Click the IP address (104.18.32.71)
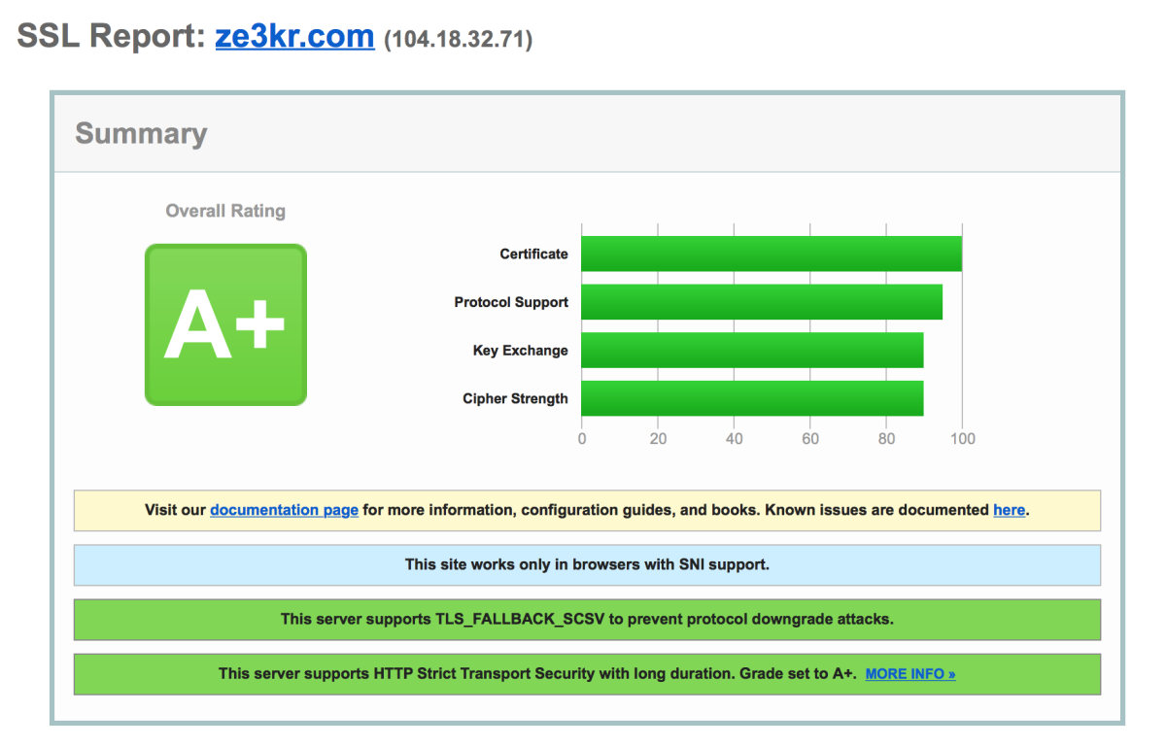This screenshot has height=746, width=1166. click(x=459, y=40)
